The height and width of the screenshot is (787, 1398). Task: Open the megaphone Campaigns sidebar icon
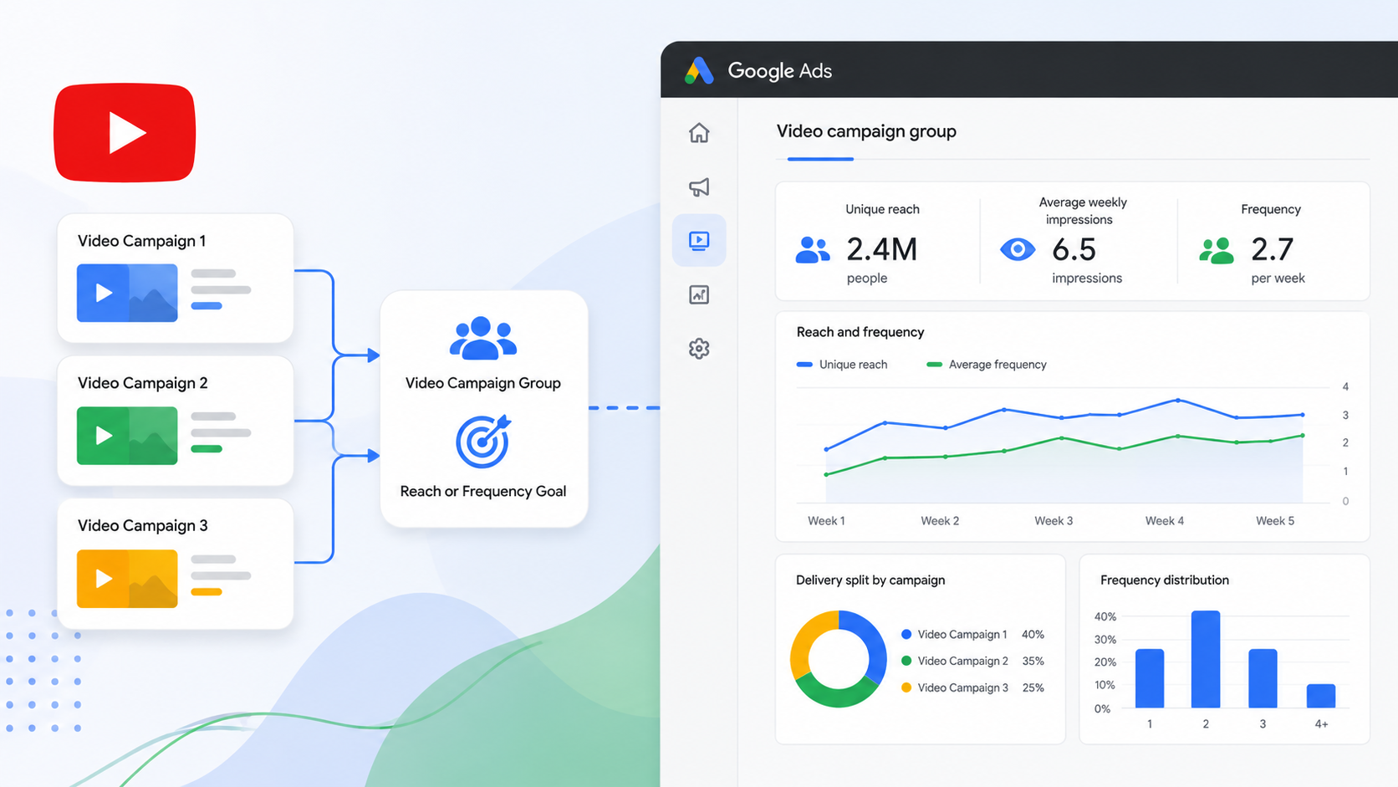pos(699,187)
